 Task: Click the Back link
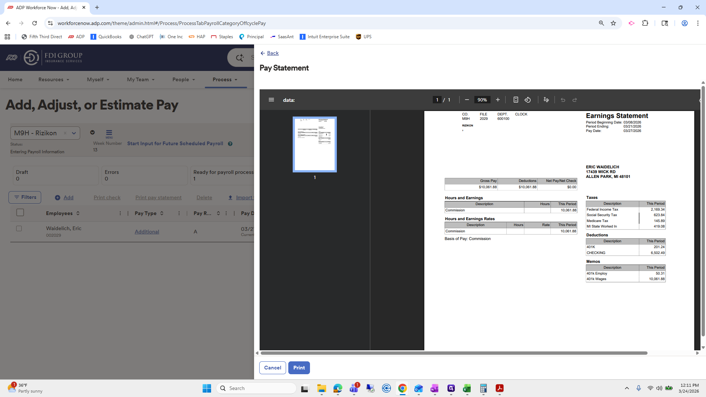272,53
